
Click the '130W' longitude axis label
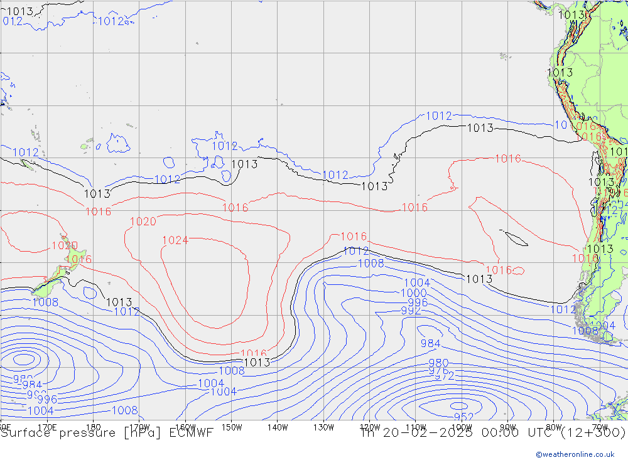point(323,427)
